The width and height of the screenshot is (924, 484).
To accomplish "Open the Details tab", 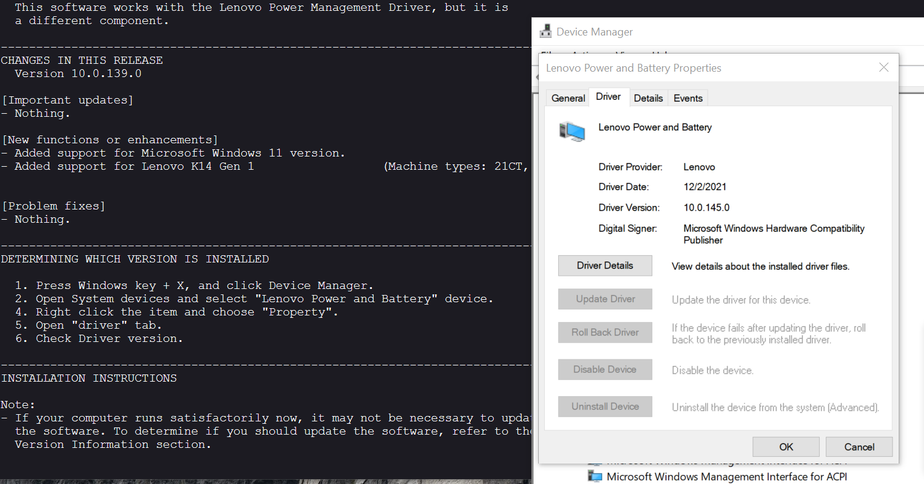I will click(648, 98).
